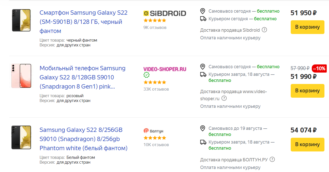
Task: Open SIBDROID seller logo
Action: pos(165,13)
